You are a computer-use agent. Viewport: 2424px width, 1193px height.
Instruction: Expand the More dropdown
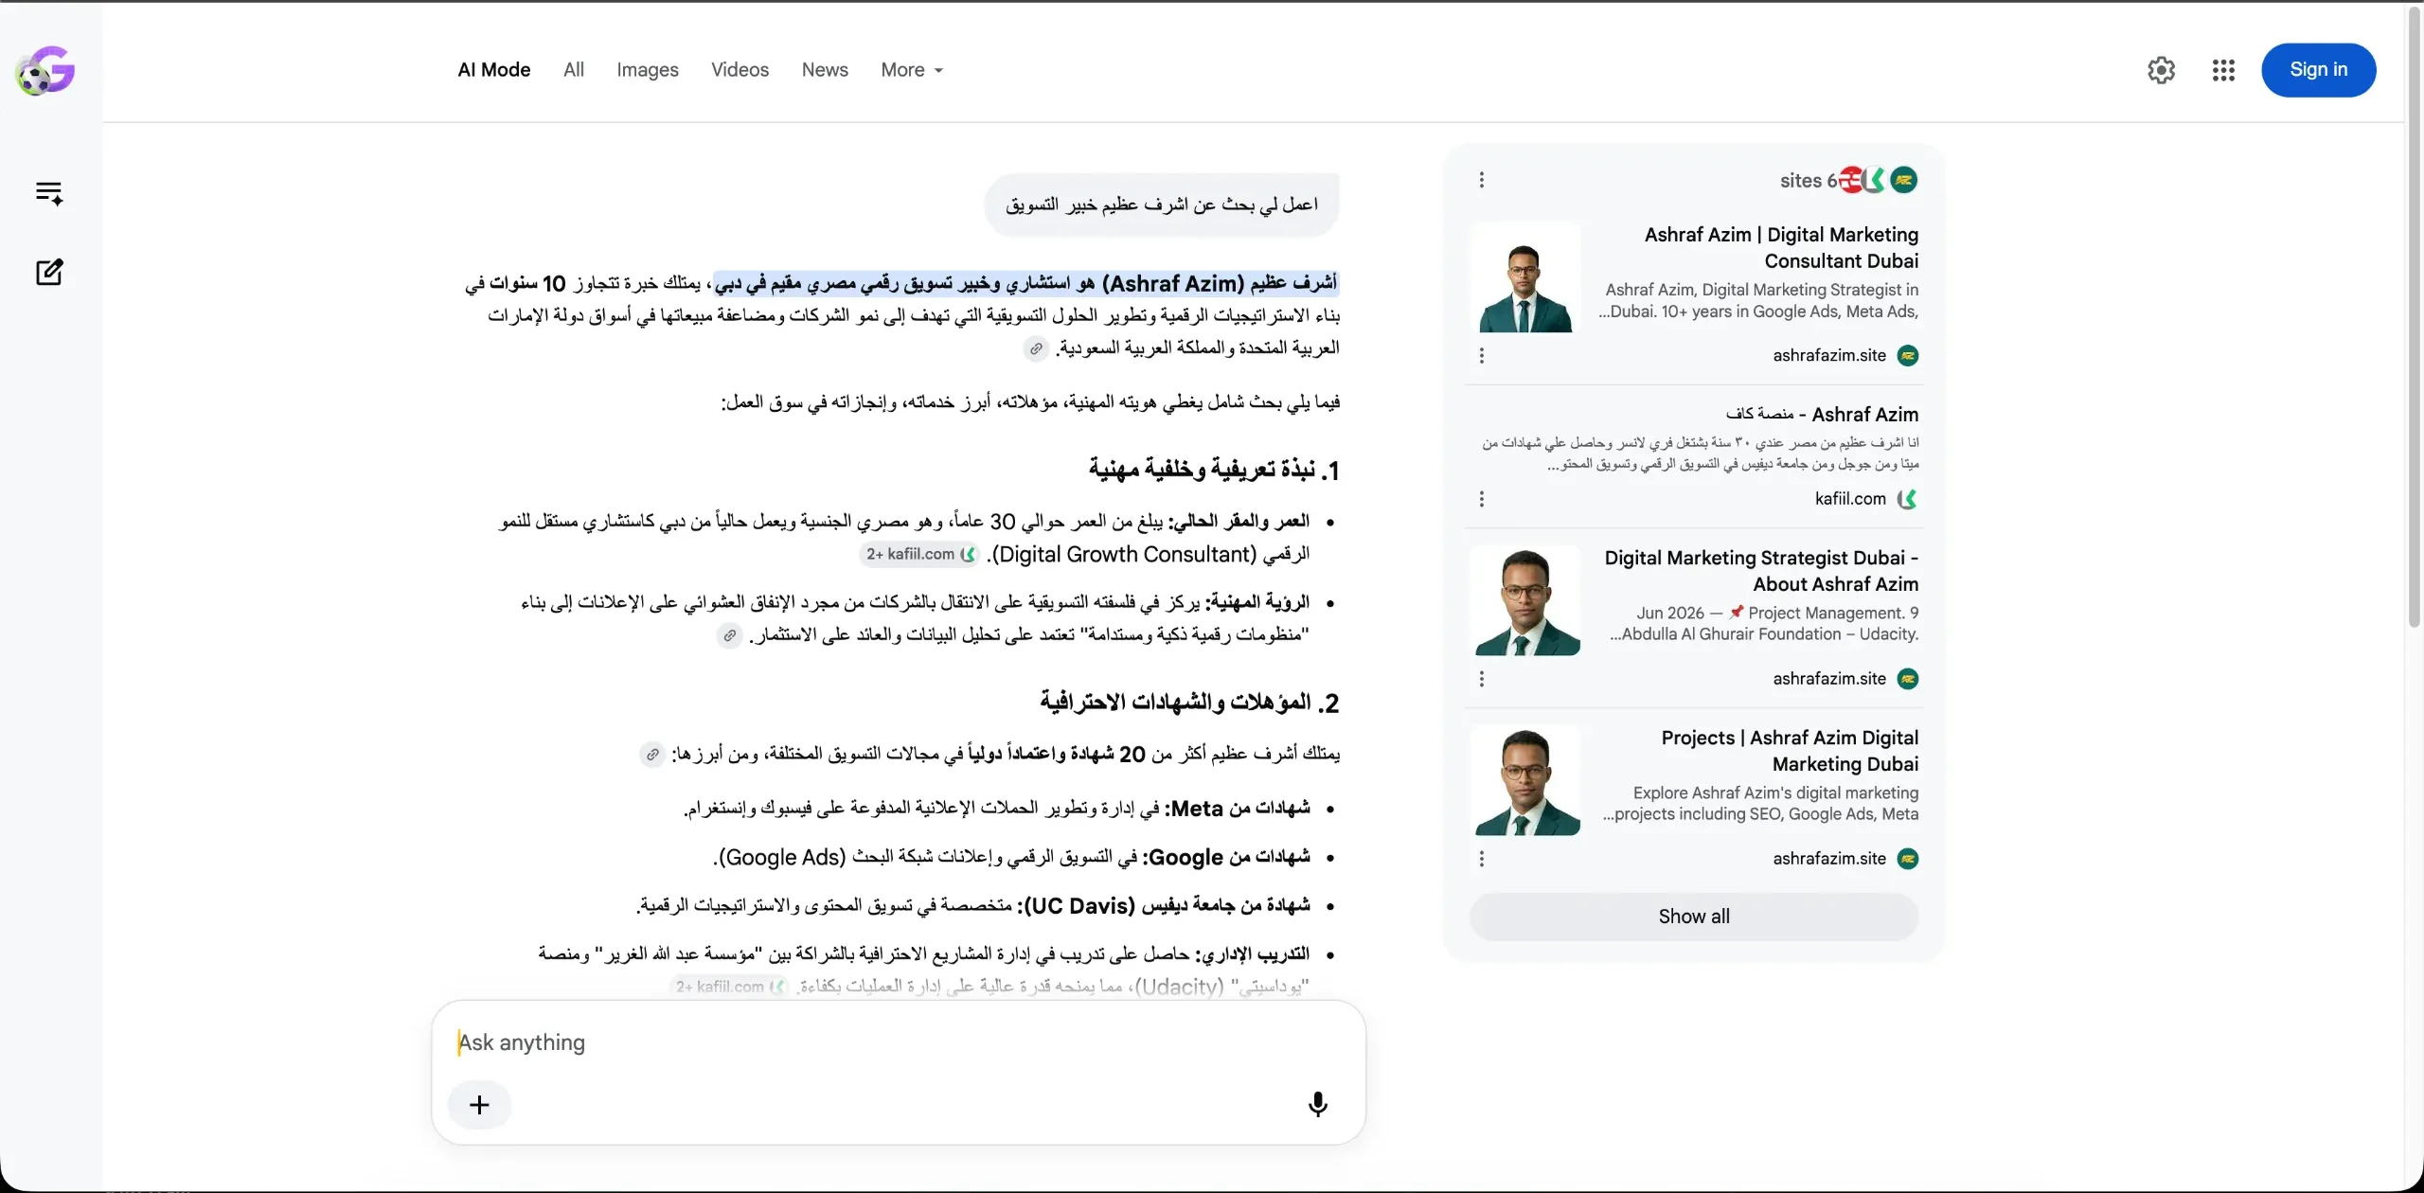pos(912,70)
